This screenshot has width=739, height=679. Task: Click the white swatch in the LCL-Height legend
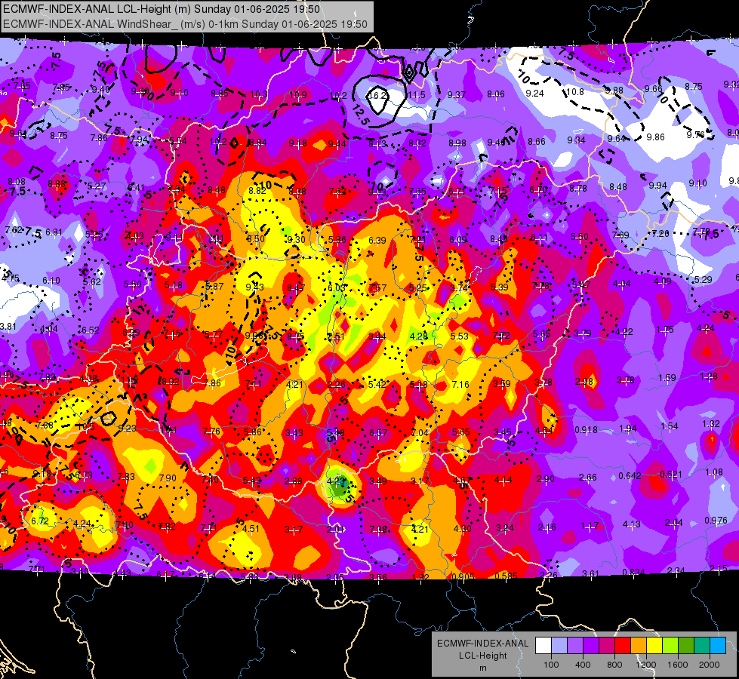point(543,645)
